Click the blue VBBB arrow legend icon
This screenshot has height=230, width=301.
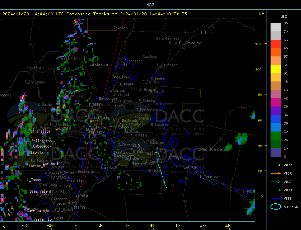276,199
